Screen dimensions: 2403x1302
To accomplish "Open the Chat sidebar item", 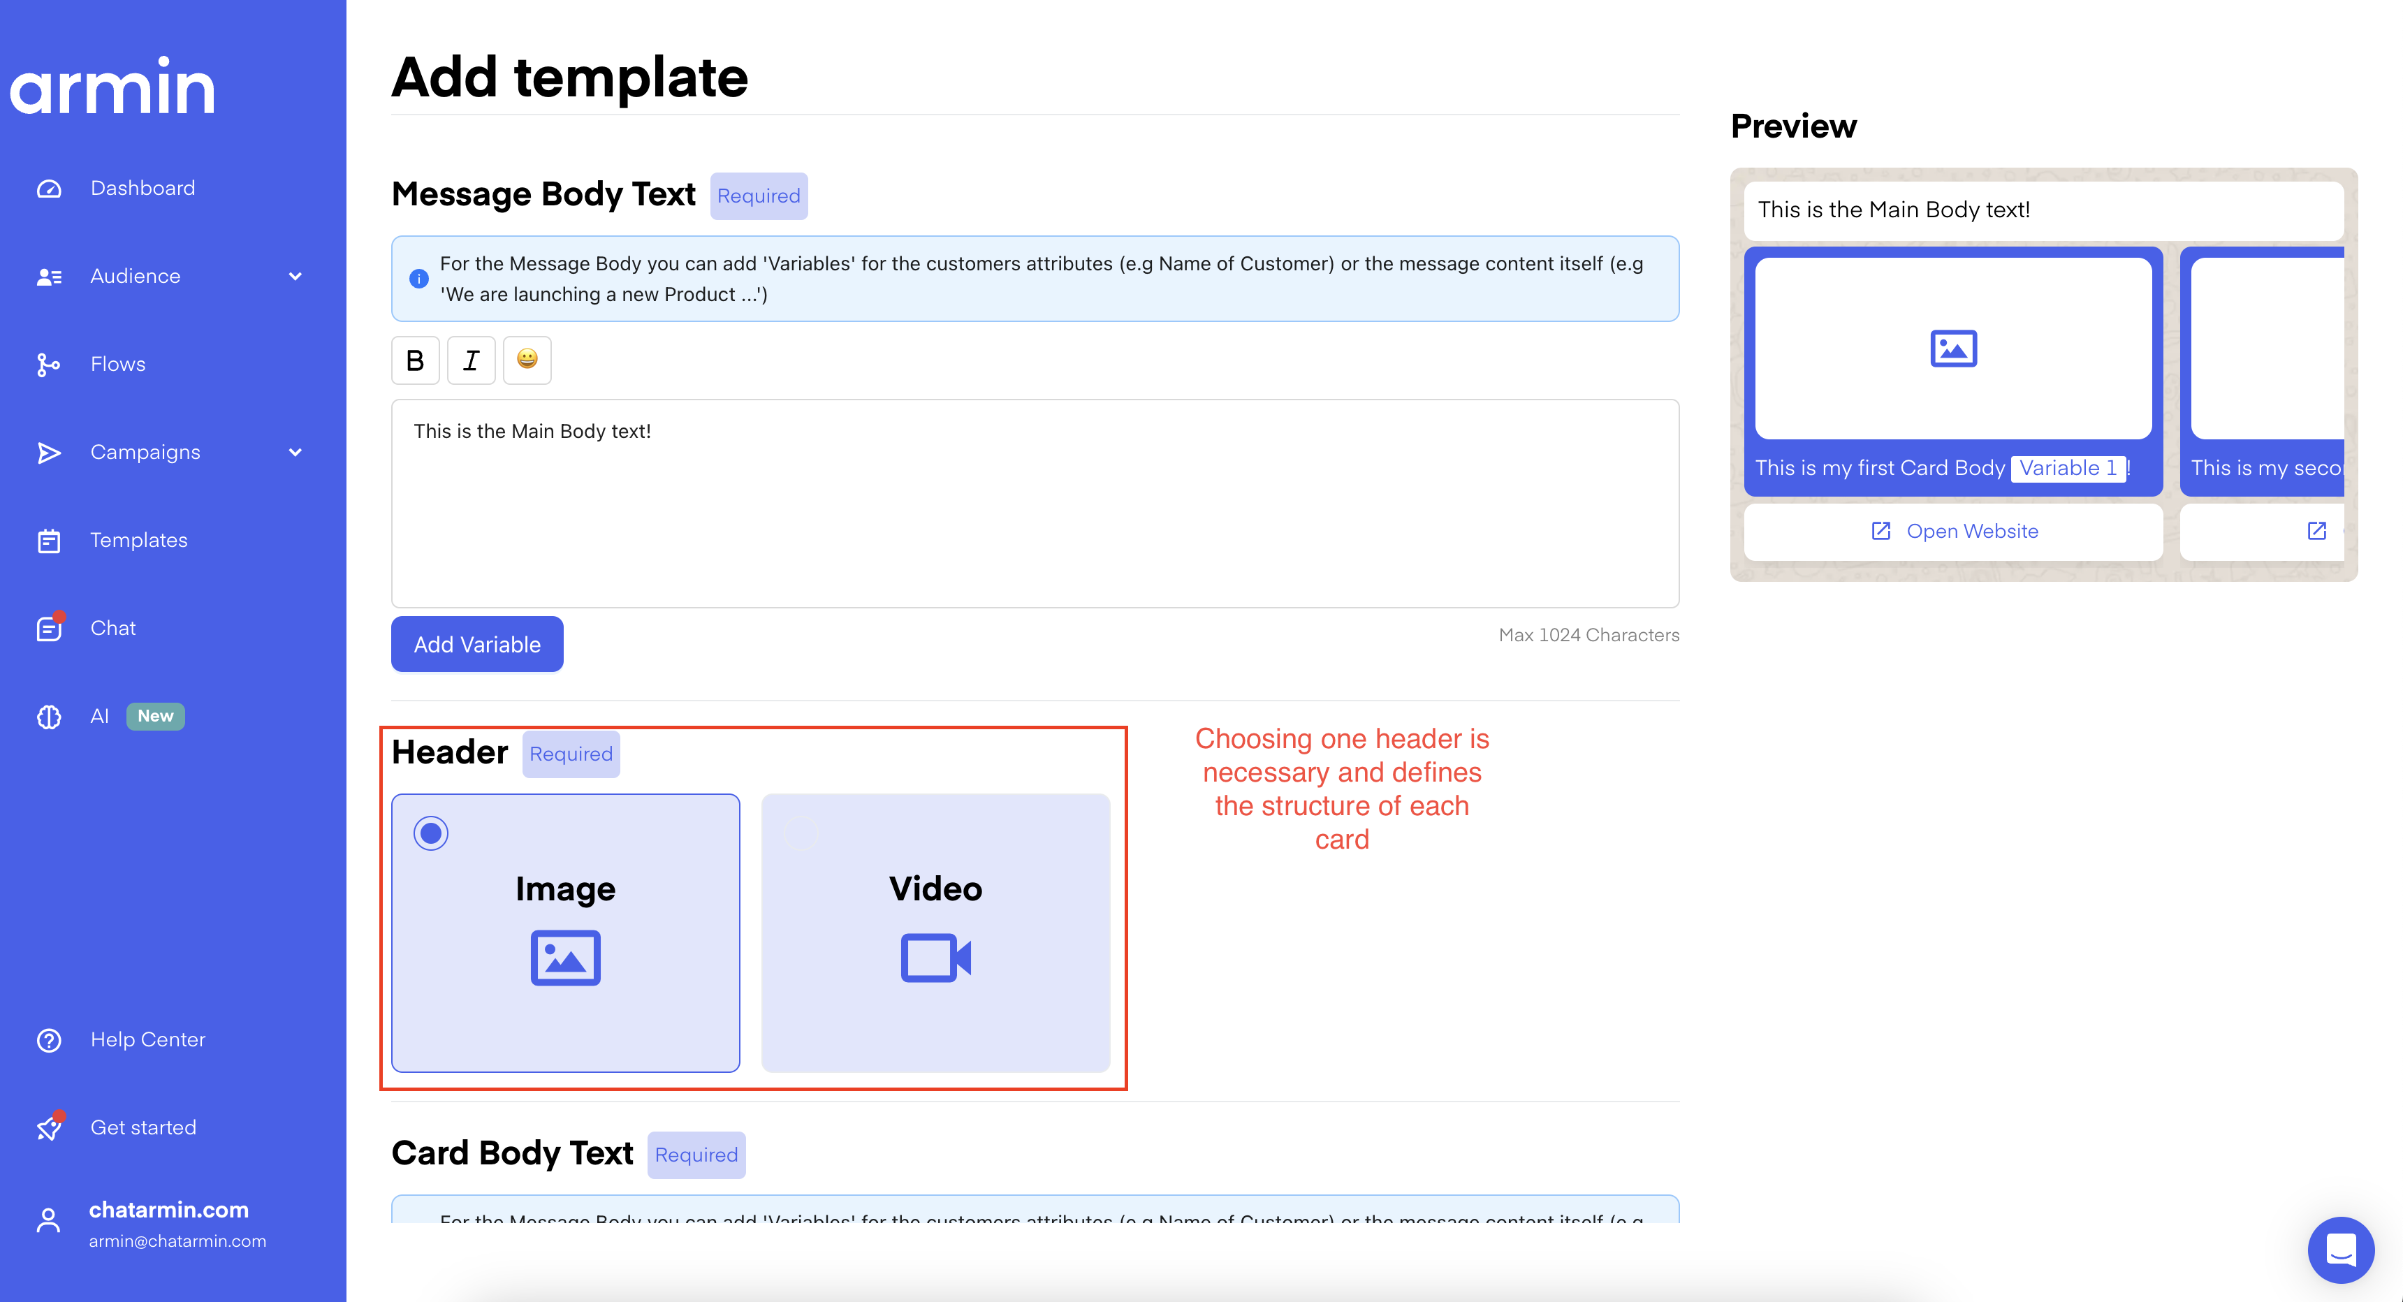I will coord(113,629).
